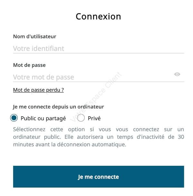Screen dimensions: 193x196
Task: Choose private computer connection option
Action: [81, 118]
